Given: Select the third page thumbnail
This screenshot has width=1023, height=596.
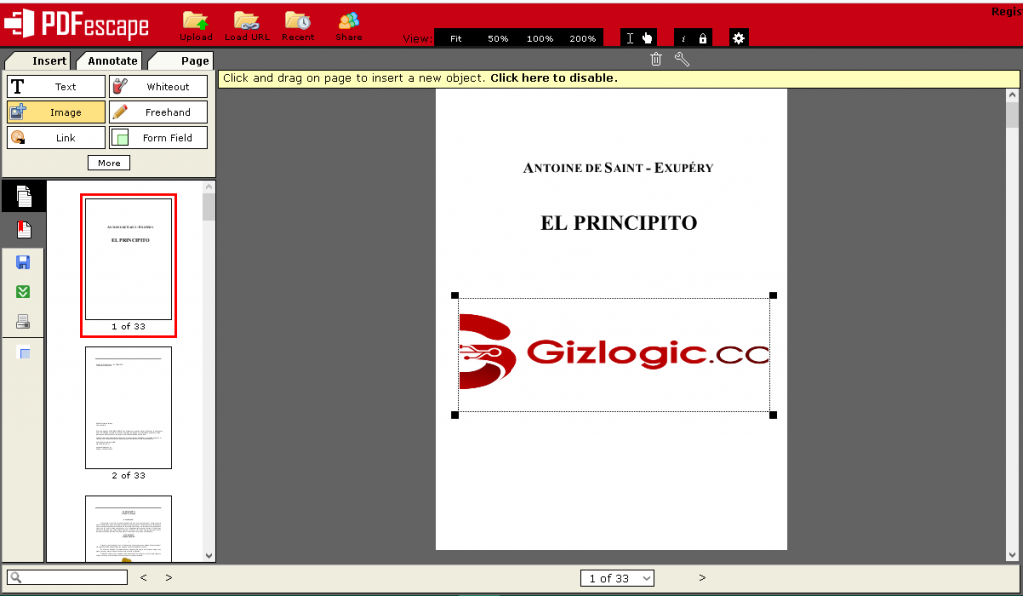Looking at the screenshot, I should pyautogui.click(x=129, y=528).
